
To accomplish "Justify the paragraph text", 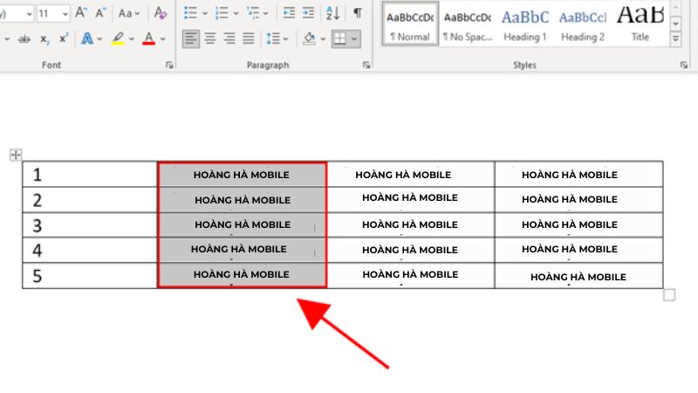I will coord(249,39).
